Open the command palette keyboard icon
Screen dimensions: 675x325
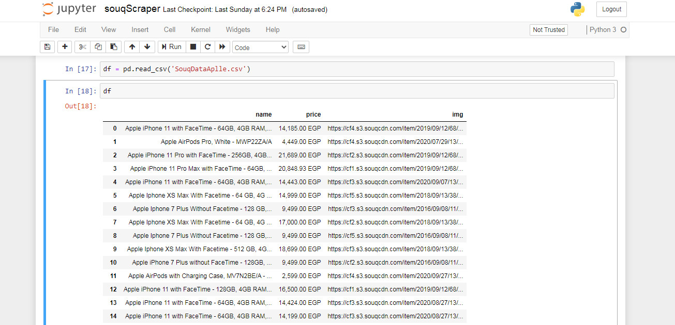pos(301,47)
